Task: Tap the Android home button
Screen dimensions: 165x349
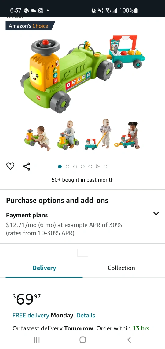Action: point(82,340)
